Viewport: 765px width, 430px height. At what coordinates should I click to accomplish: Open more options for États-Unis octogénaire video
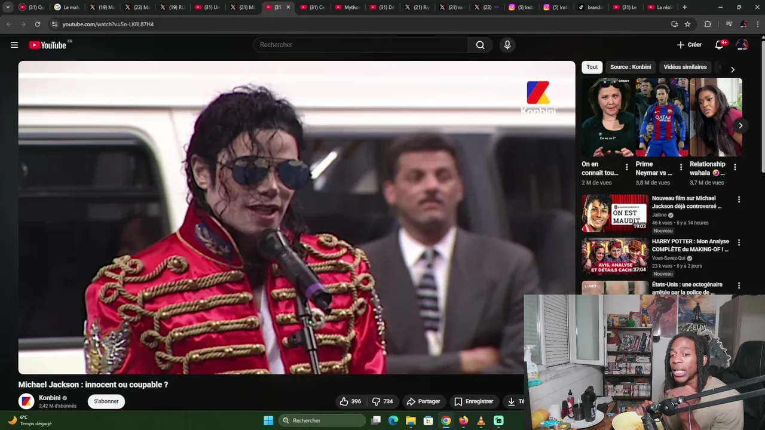(739, 285)
